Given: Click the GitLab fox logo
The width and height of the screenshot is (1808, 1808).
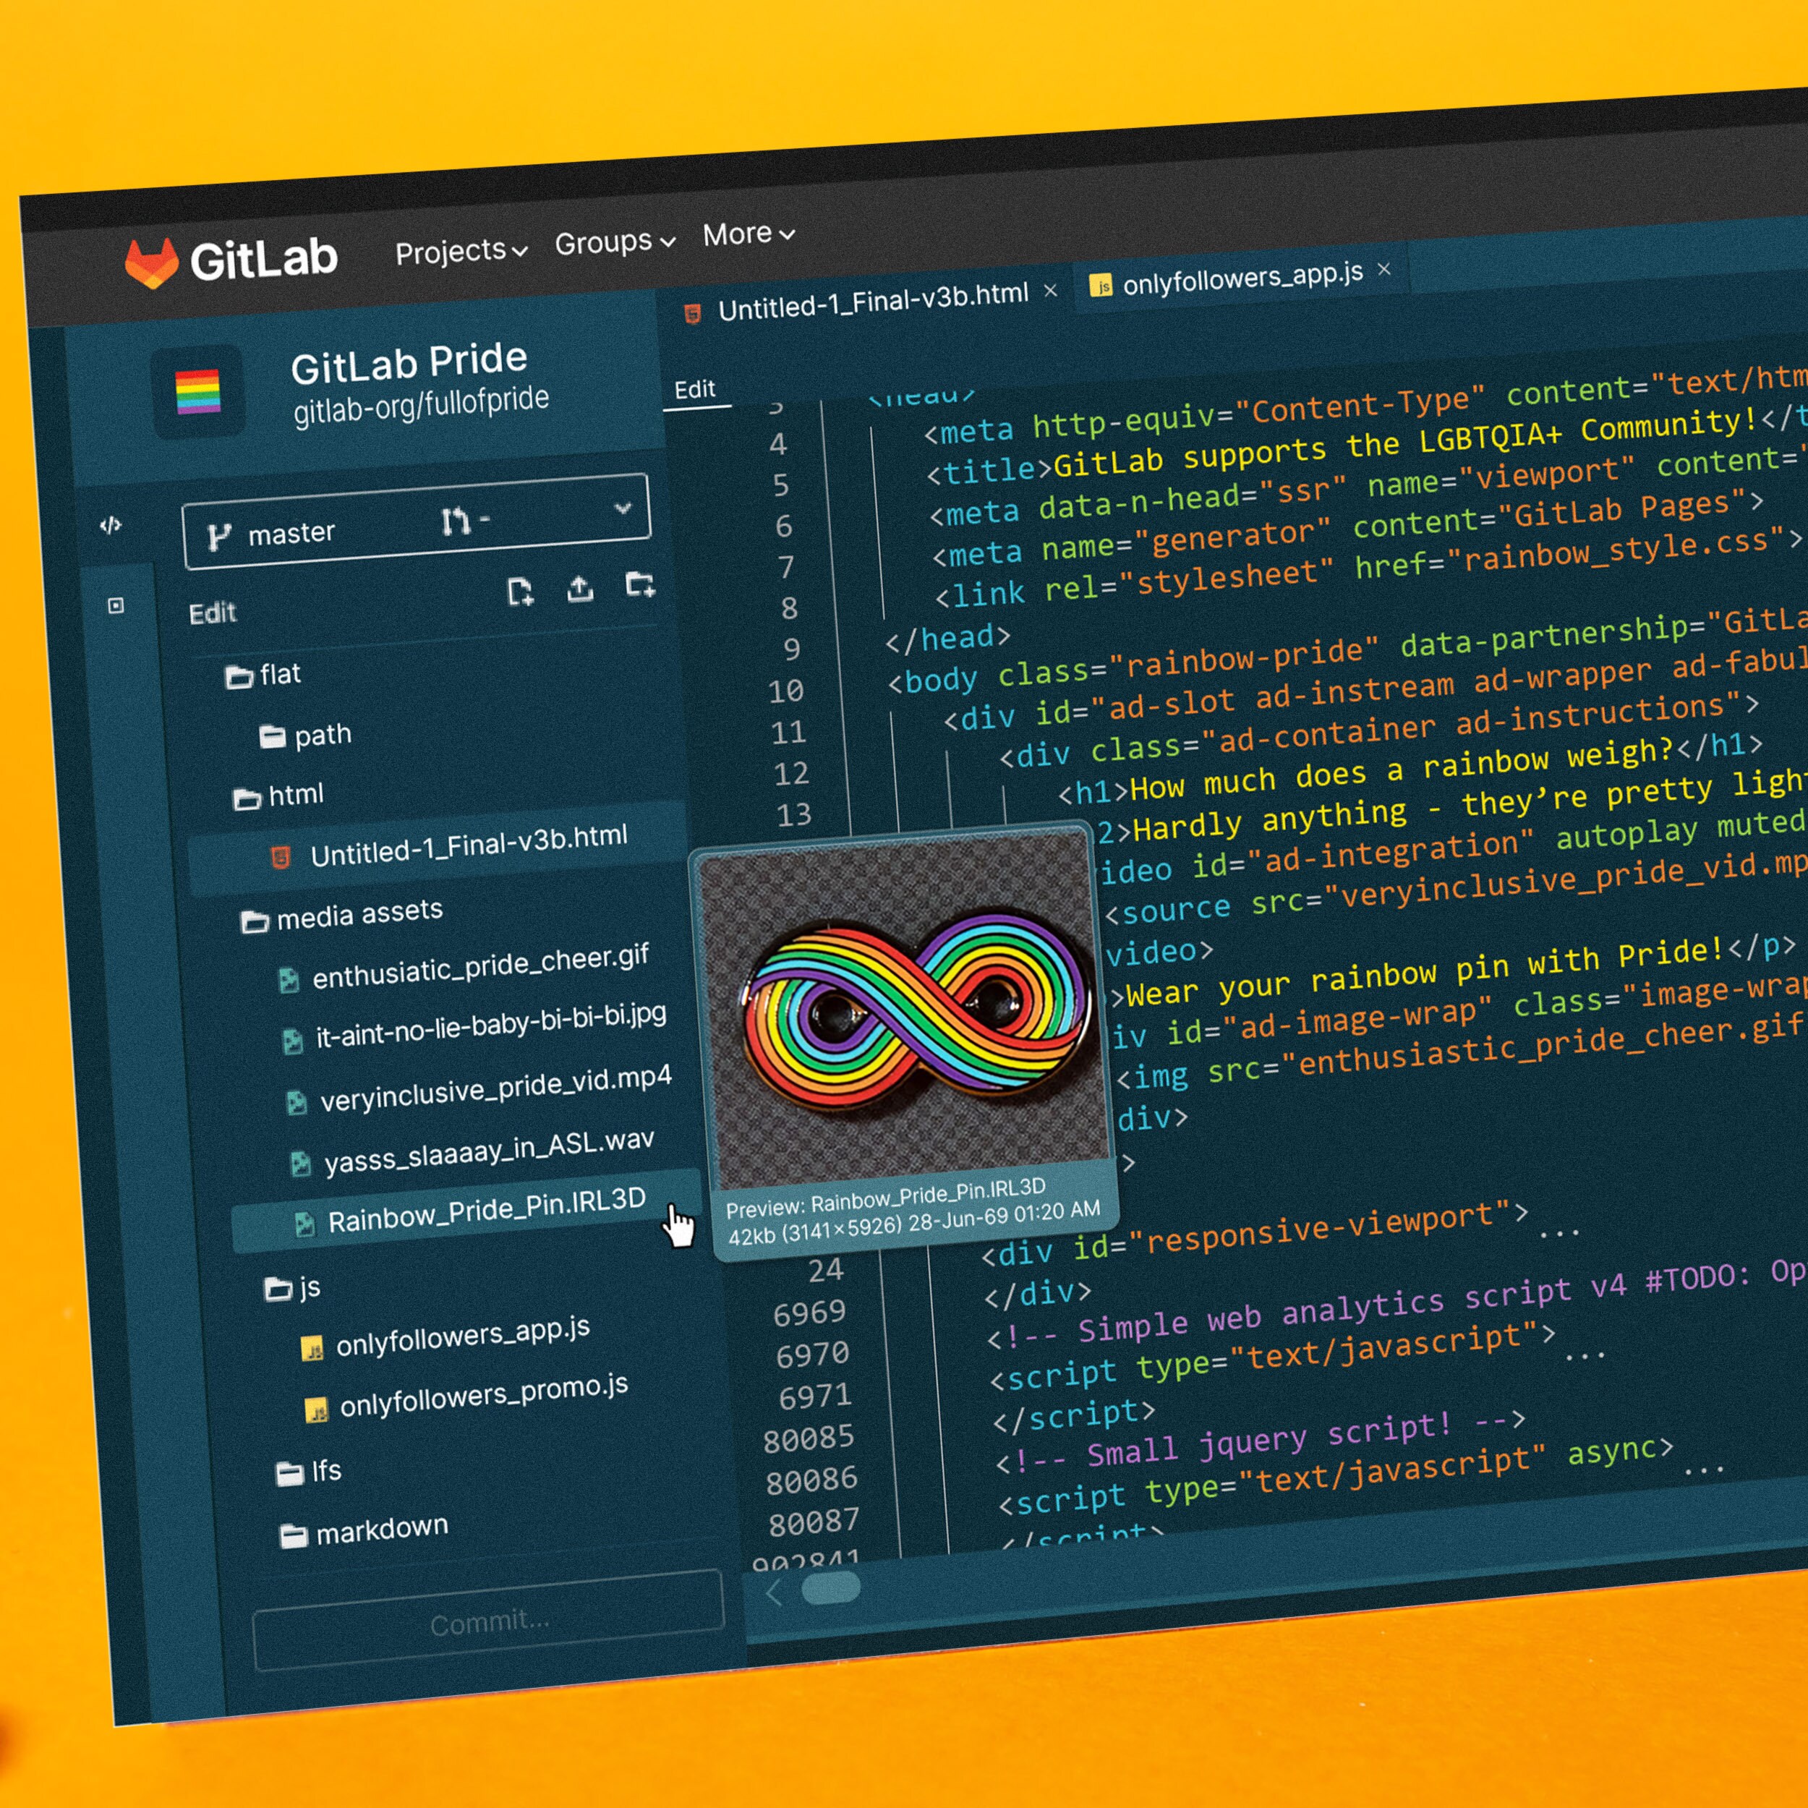Looking at the screenshot, I should 152,263.
